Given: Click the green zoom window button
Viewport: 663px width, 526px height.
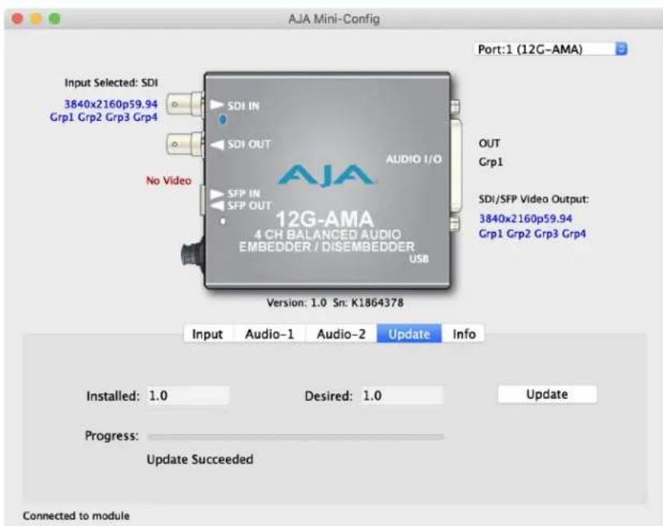Looking at the screenshot, I should pos(54,18).
